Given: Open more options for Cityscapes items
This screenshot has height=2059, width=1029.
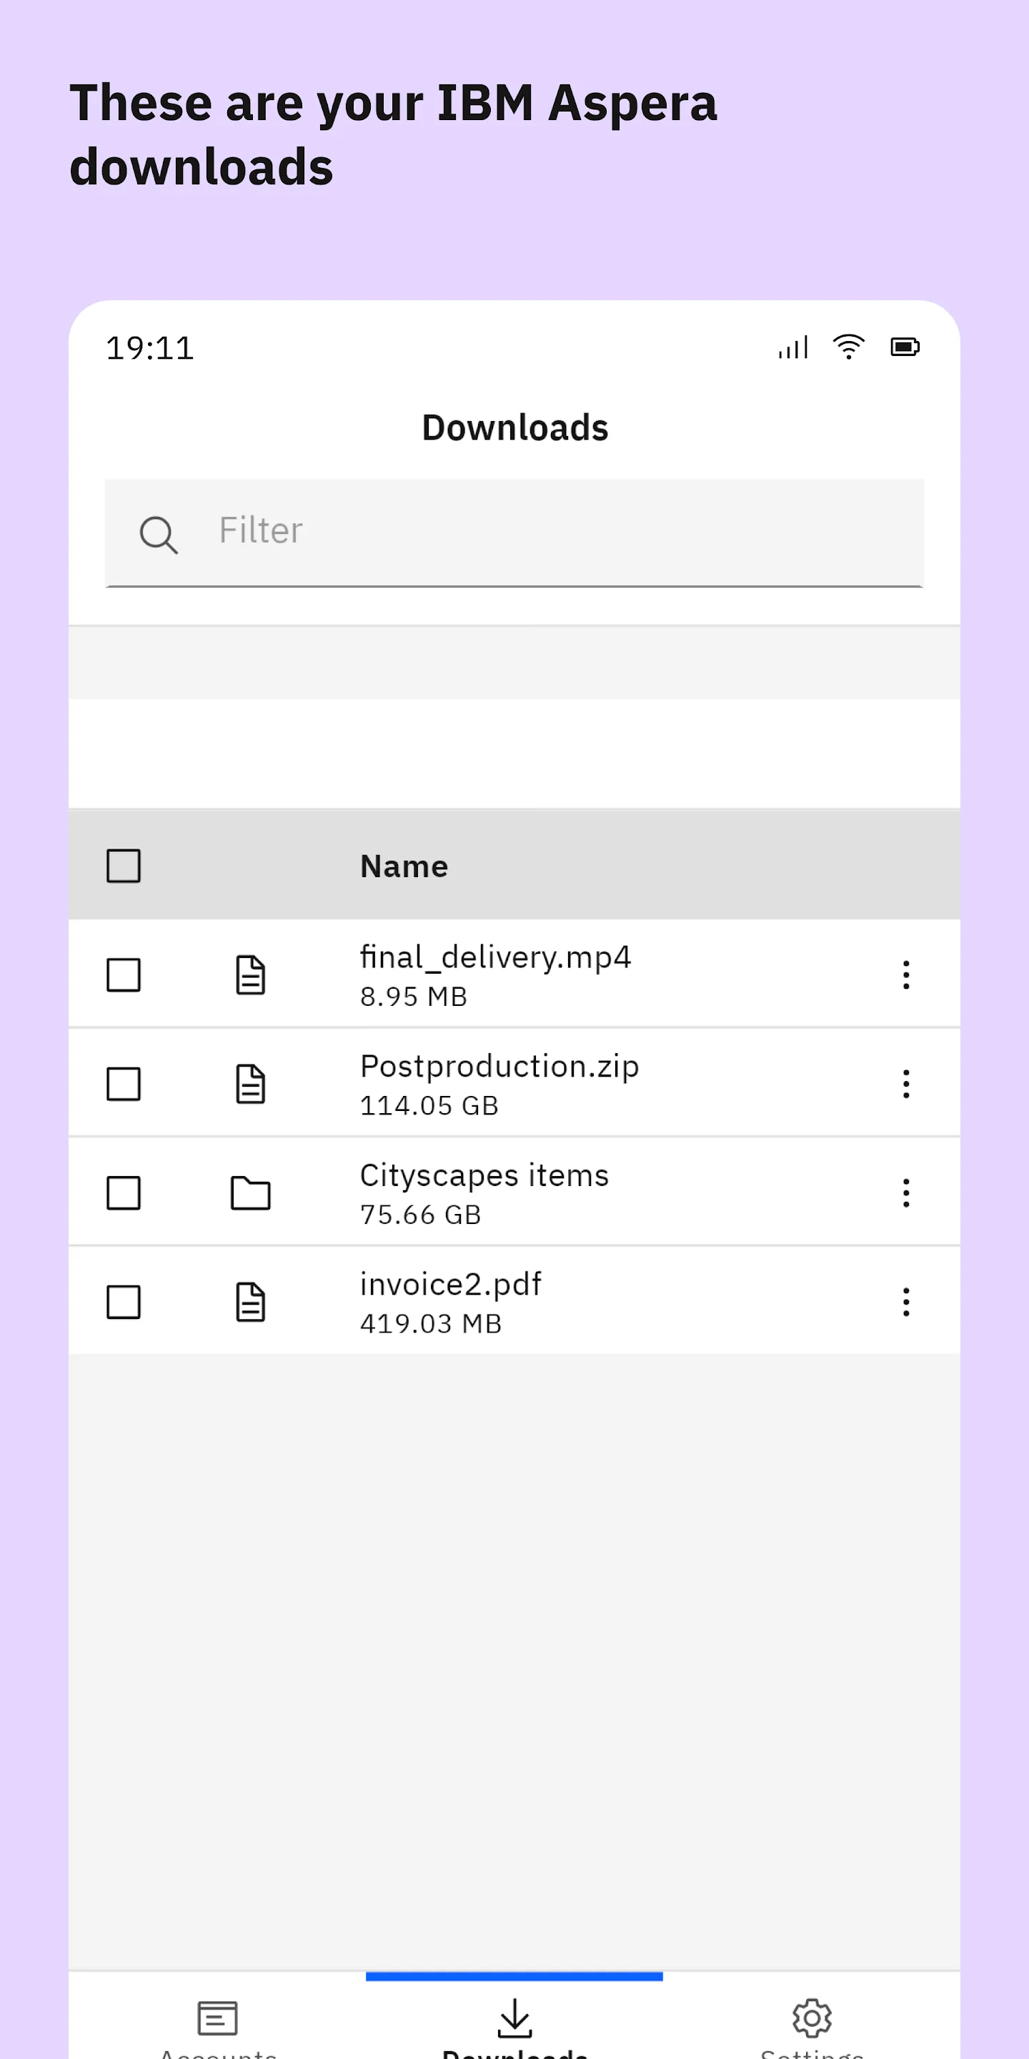Looking at the screenshot, I should pyautogui.click(x=906, y=1193).
